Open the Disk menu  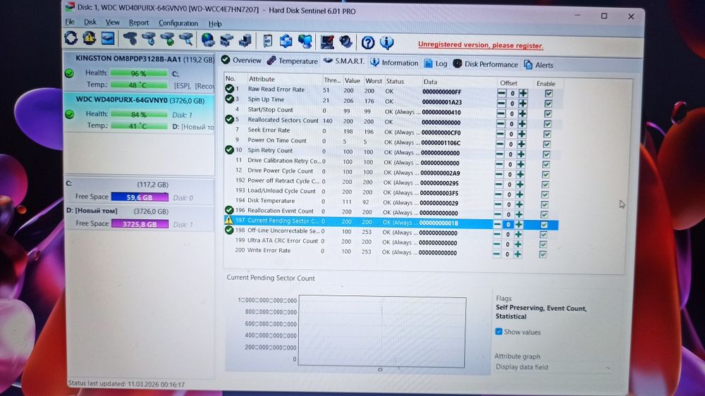(90, 22)
